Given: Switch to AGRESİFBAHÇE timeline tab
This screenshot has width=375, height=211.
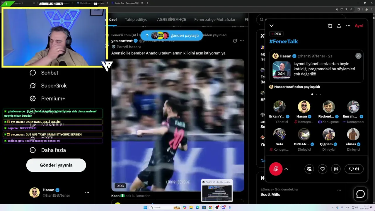Looking at the screenshot, I should point(171,20).
